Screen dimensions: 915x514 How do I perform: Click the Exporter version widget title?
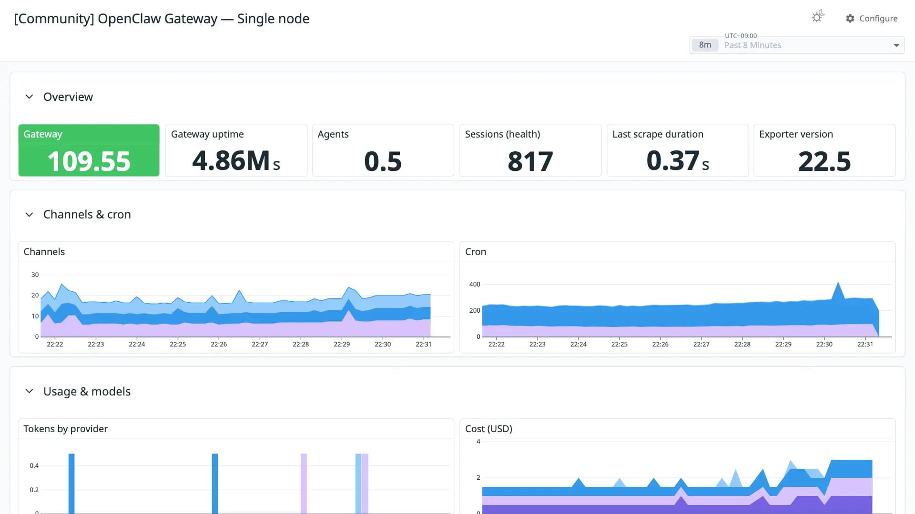click(796, 134)
